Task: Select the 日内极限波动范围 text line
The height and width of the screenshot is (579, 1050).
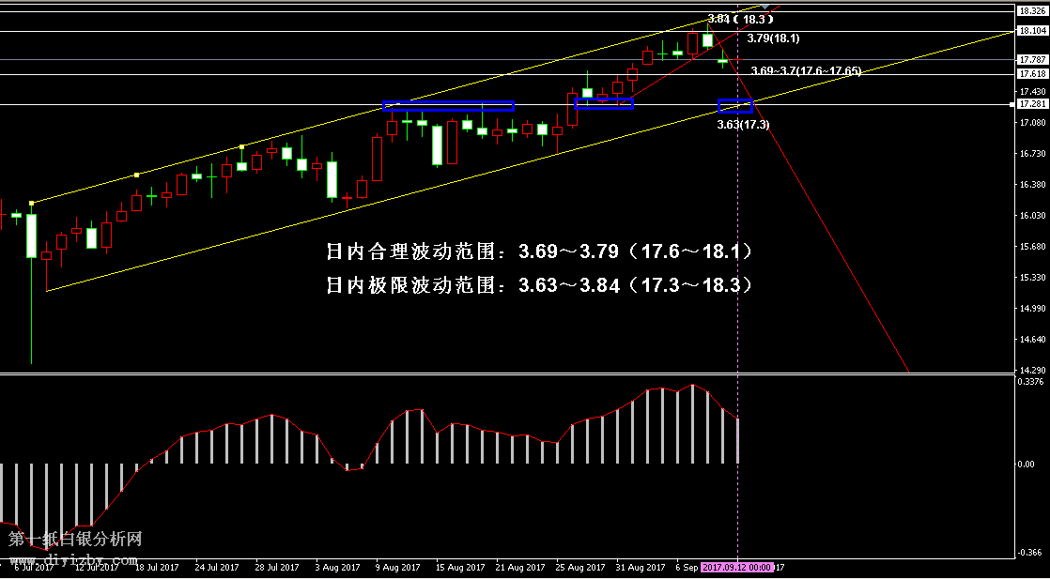Action: (539, 285)
